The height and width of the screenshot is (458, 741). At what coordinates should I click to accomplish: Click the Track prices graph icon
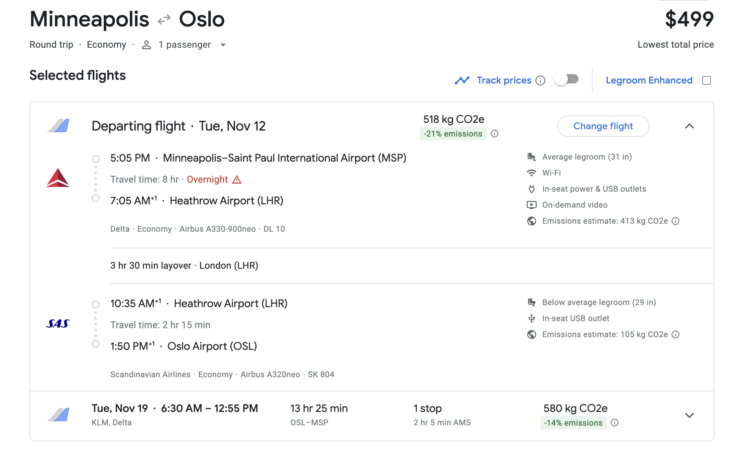[x=462, y=80]
